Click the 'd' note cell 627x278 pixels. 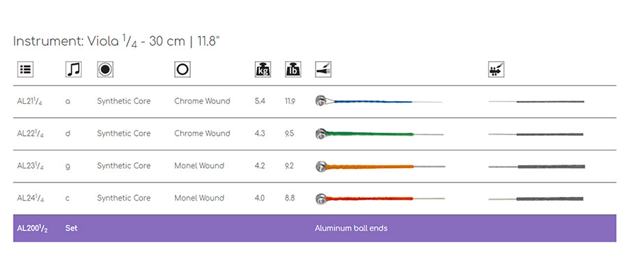[68, 134]
